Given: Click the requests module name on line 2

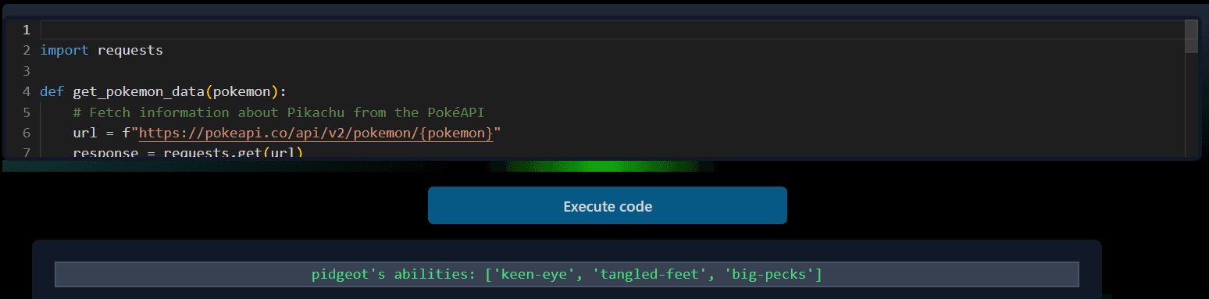Looking at the screenshot, I should coord(130,50).
